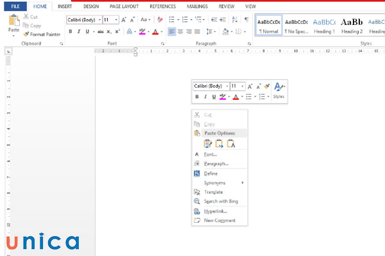Choose Keep Source Formatting paste option

tap(208, 143)
